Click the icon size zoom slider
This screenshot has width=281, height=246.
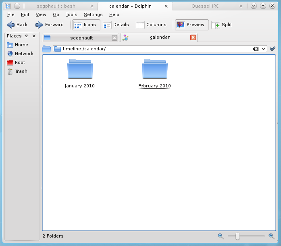246,236
